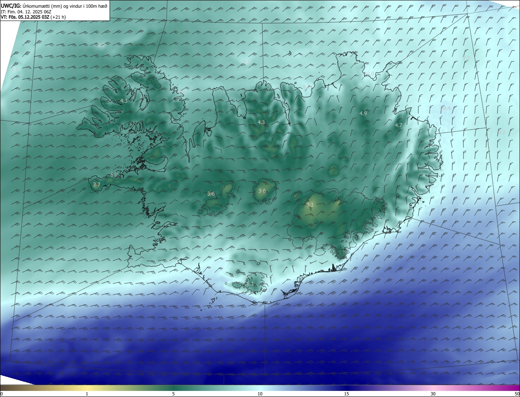Select the "IT: Fim. 04. 12. 2025 06Z" line
The image size is (520, 397).
point(27,11)
